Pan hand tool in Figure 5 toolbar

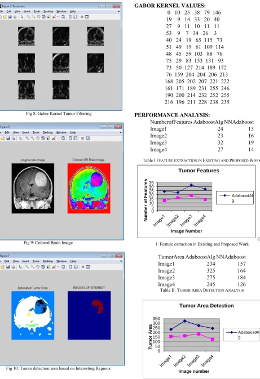click(38, 139)
